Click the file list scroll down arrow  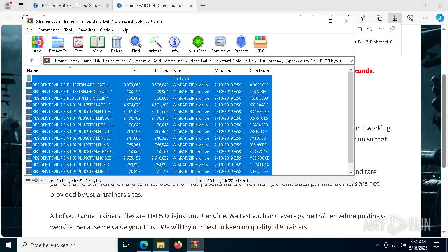(351, 172)
